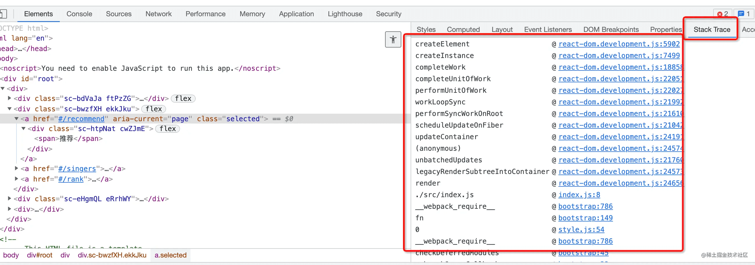Select div.sc-bwzfXH.ekkJku breadcrumb
The height and width of the screenshot is (265, 755).
click(112, 255)
